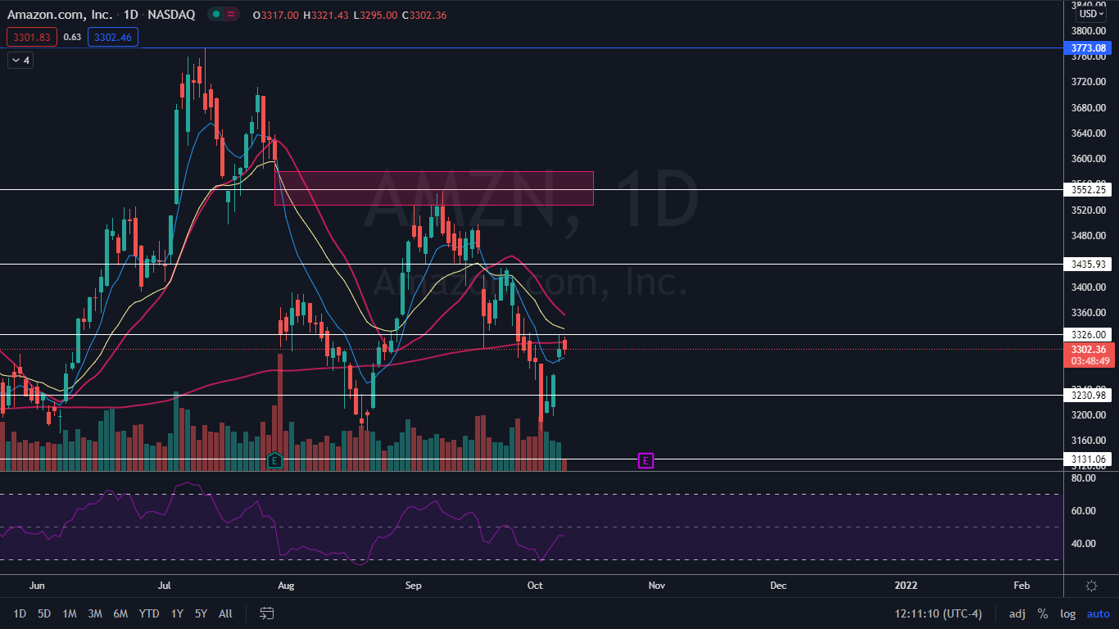1119x629 pixels.
Task: Click the blue buy price 3302.46 button
Action: (x=113, y=37)
